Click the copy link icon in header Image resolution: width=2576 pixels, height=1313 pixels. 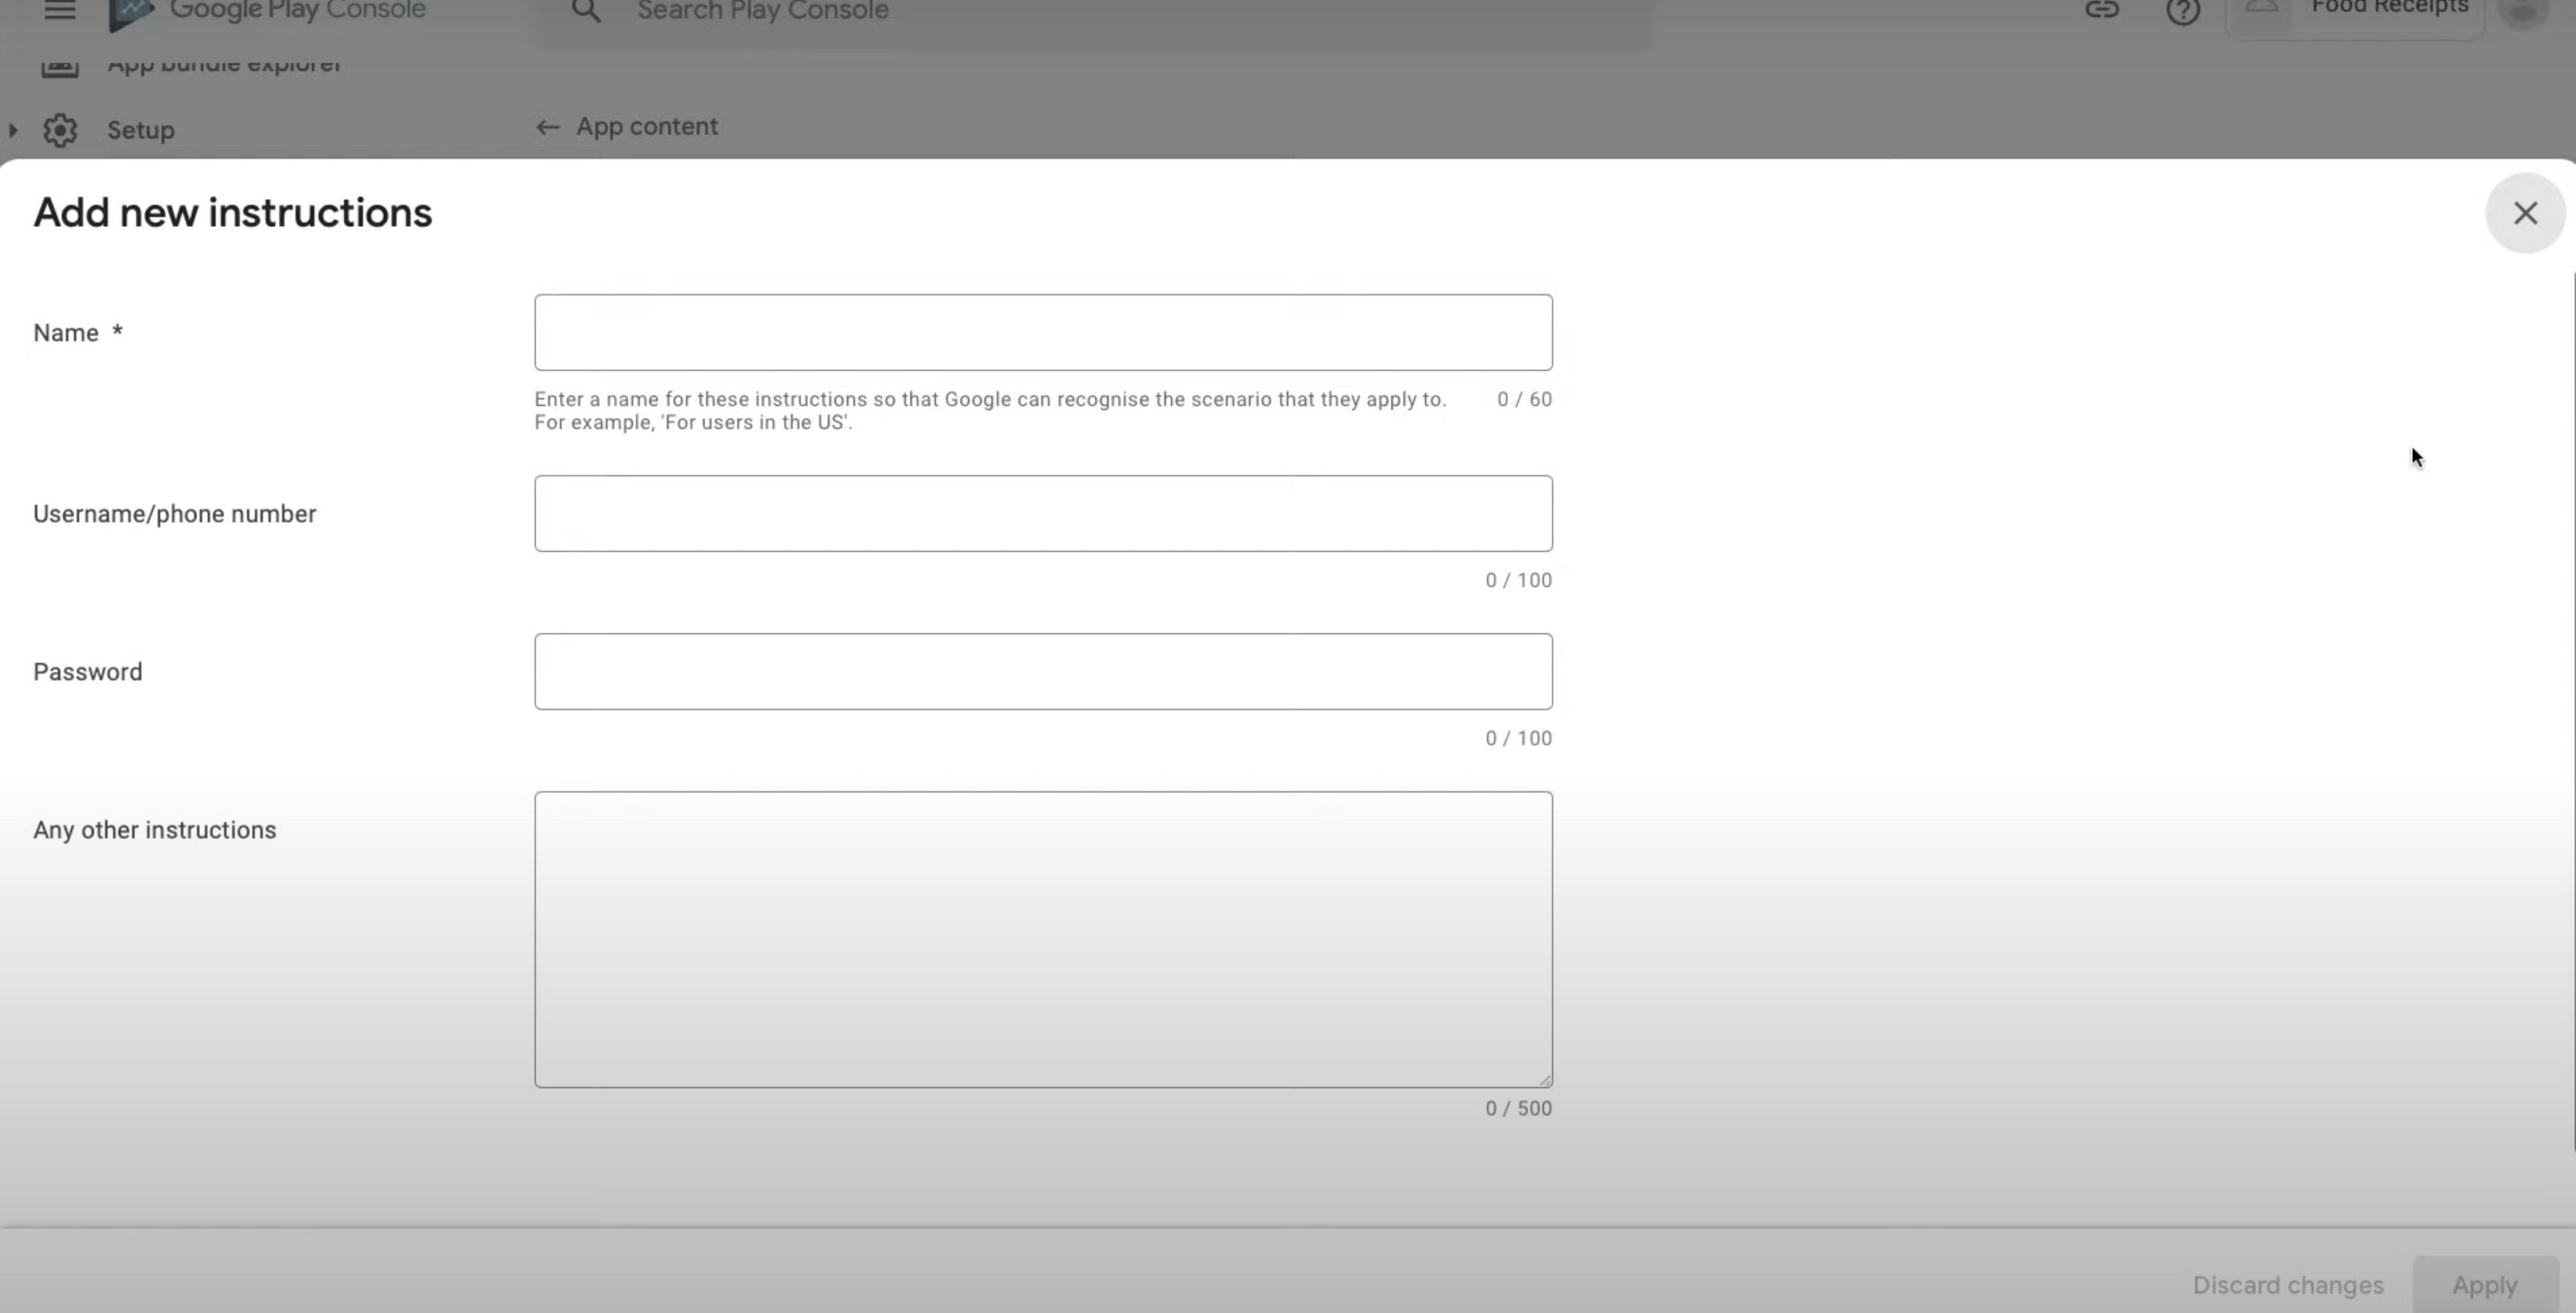[2101, 10]
